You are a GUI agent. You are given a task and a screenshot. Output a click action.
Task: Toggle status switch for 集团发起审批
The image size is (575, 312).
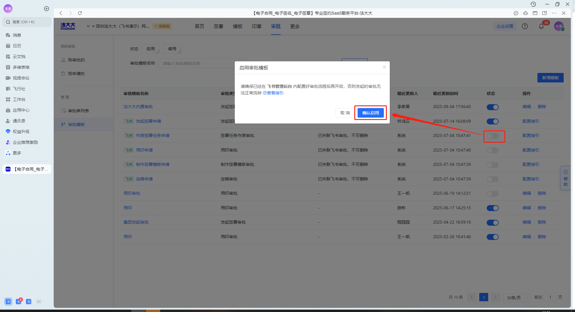click(x=493, y=223)
